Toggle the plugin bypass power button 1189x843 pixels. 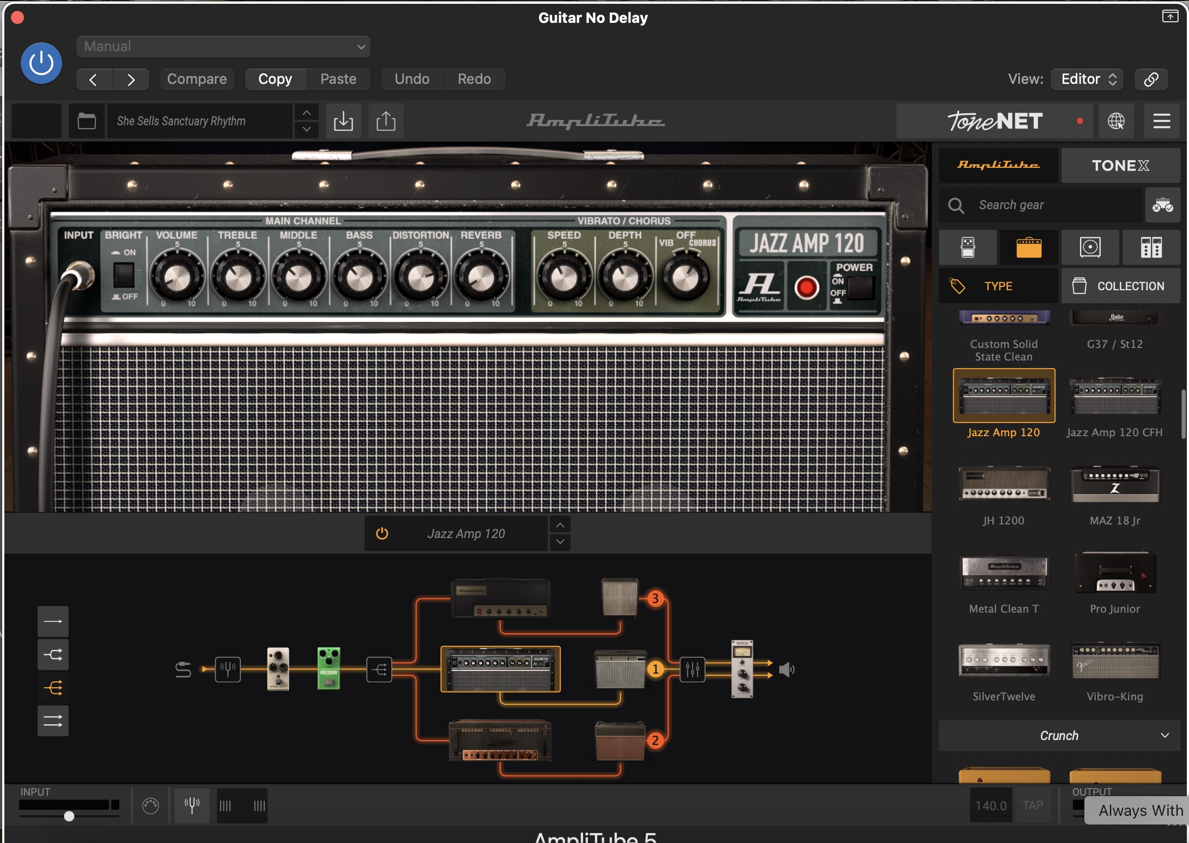(x=41, y=63)
